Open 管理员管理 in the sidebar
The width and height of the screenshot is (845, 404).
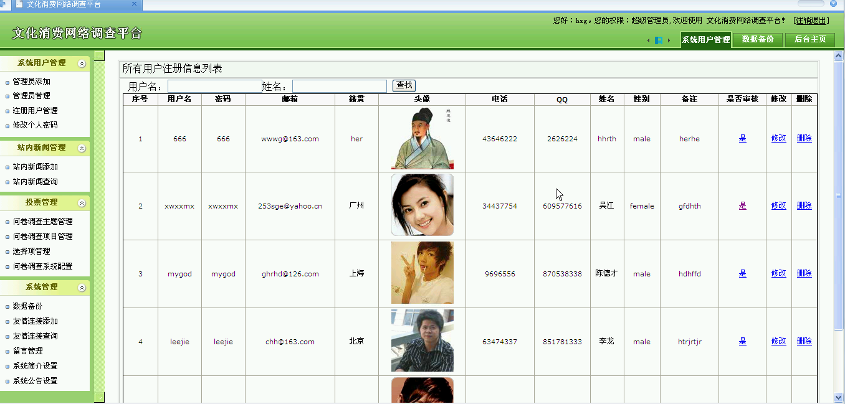(x=31, y=96)
